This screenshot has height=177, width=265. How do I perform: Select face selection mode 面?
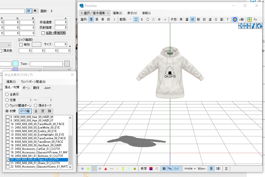point(97,19)
